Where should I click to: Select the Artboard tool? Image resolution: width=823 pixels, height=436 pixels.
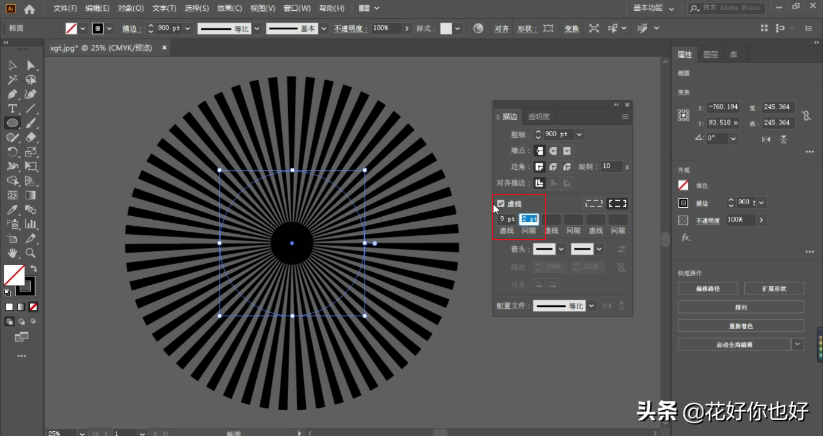point(13,238)
